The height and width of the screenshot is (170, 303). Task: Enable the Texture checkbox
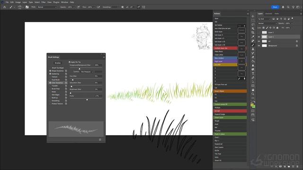point(50,77)
